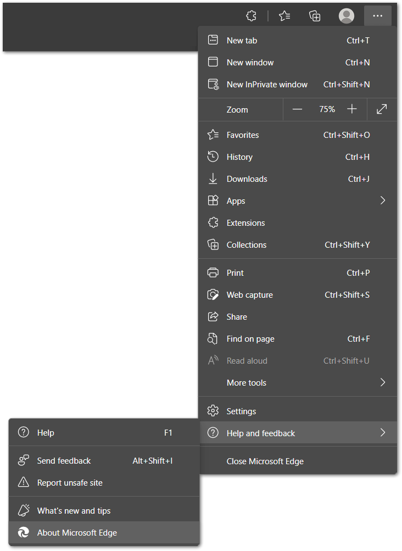Screen dimensions: 402x551
Task: Decrease zoom with the minus button
Action: tap(297, 109)
